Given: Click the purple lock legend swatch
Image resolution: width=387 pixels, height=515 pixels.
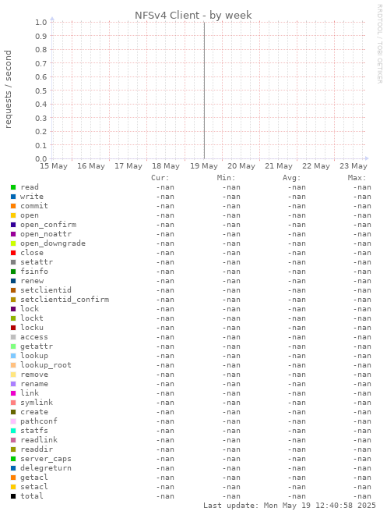Looking at the screenshot, I should 13,309.
